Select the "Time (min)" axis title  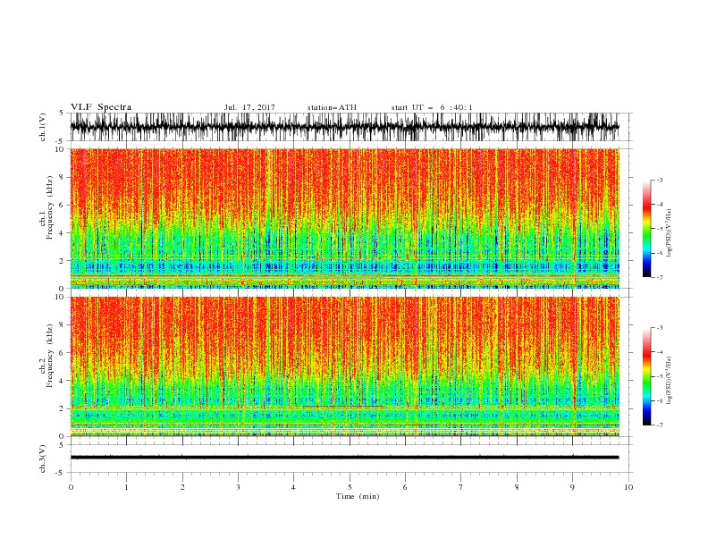click(x=358, y=496)
